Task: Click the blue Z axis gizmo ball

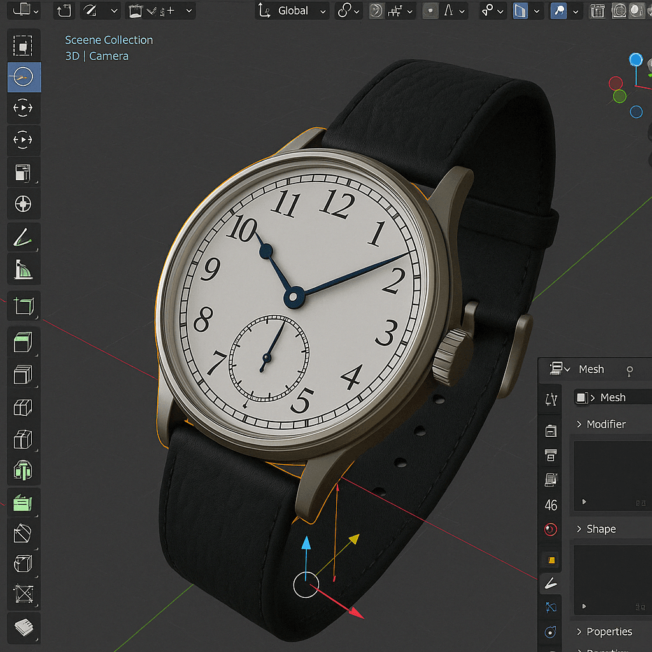Action: (x=635, y=60)
